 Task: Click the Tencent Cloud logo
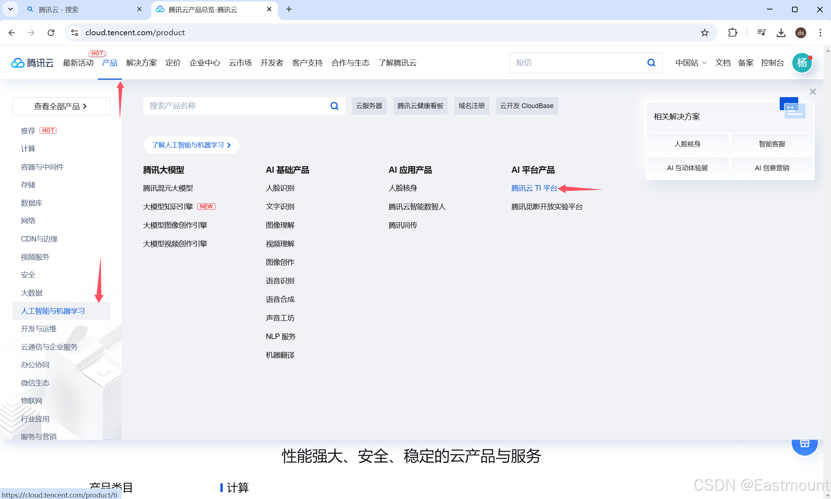click(x=32, y=63)
